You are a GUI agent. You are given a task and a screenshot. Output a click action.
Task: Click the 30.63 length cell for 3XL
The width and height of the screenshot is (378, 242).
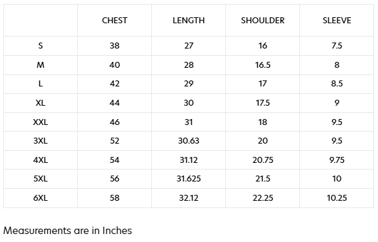(x=189, y=140)
